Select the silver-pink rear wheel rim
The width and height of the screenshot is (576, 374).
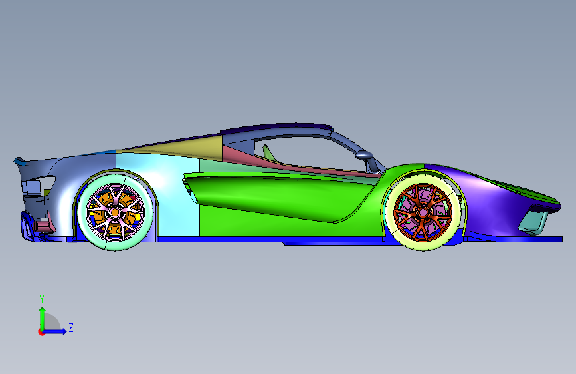pos(115,212)
